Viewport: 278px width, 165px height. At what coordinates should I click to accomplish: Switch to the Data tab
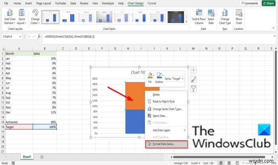(x=73, y=3)
